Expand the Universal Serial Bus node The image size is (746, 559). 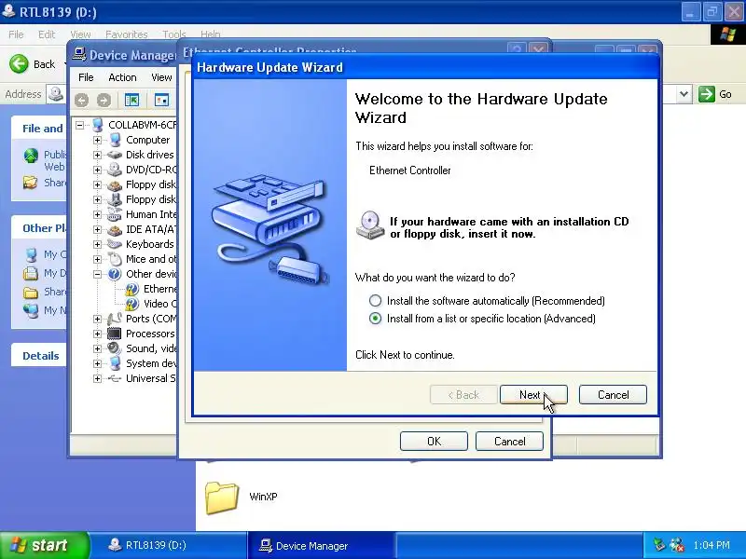97,378
